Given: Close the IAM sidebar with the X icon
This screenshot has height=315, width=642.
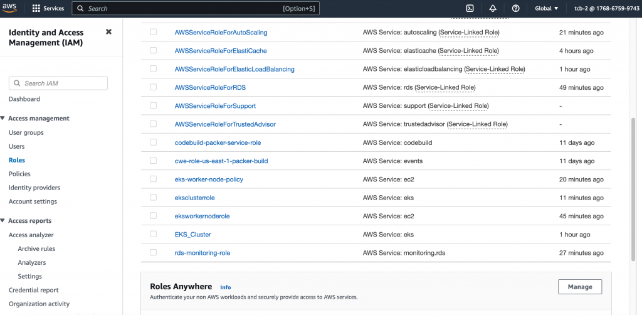Looking at the screenshot, I should tap(108, 32).
